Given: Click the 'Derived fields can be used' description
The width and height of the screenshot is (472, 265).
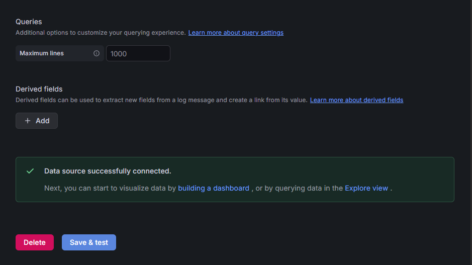Looking at the screenshot, I should [161, 100].
